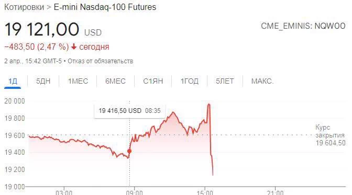Click the red data point marker on chart
The height and width of the screenshot is (195, 352).
point(129,151)
